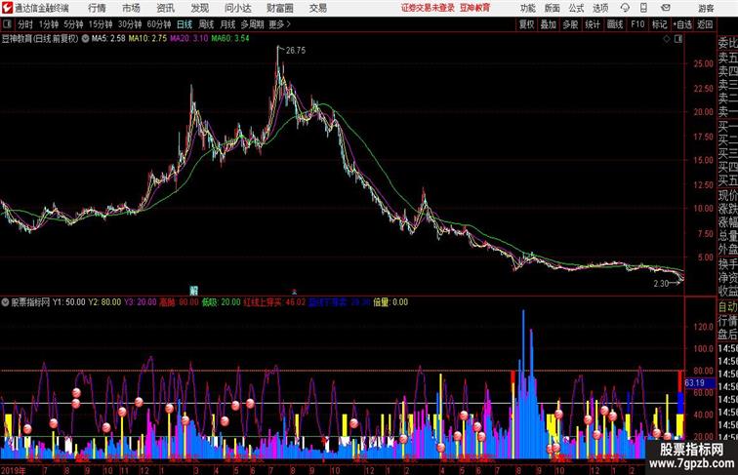
Task: Click the cyan marker icon below the chart
Action: click(x=193, y=291)
